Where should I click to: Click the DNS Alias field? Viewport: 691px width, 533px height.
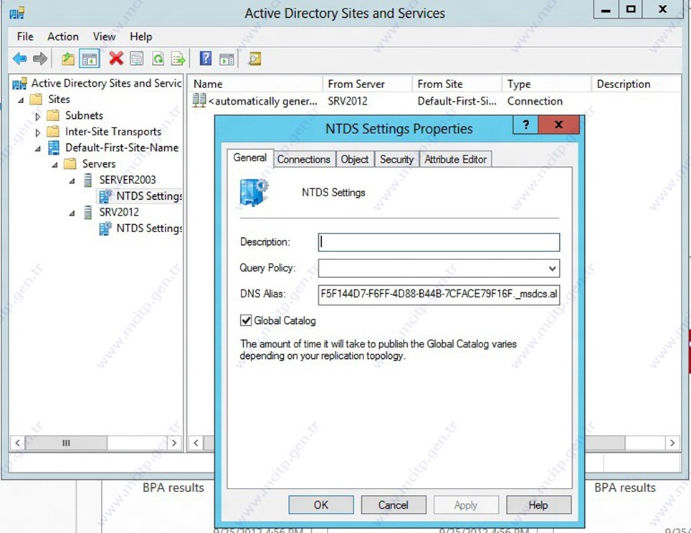[x=439, y=294]
